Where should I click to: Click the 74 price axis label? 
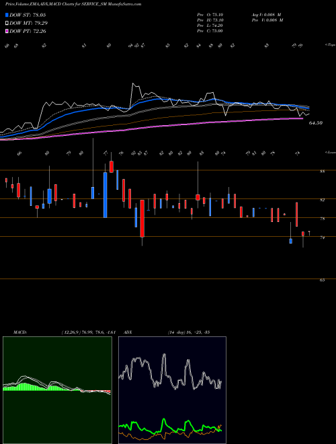tap(323, 238)
